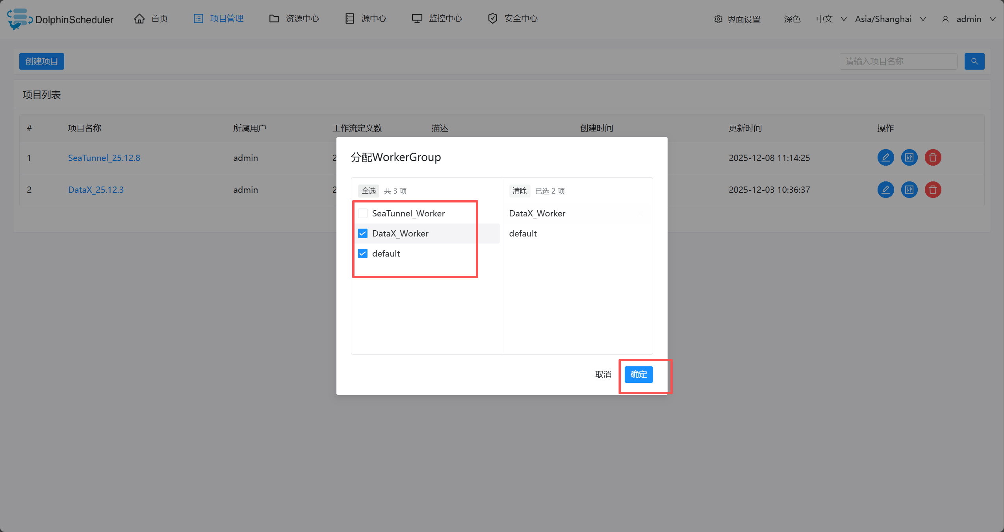Go to 资源中心 menu

pos(294,18)
